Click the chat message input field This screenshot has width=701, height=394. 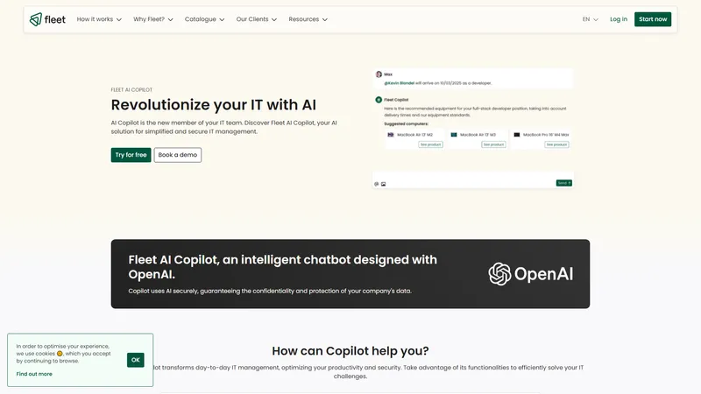[472, 180]
